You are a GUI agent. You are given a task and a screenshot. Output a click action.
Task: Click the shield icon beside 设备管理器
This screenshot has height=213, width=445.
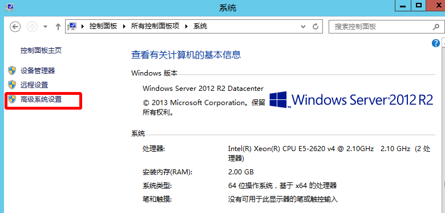tap(12, 70)
